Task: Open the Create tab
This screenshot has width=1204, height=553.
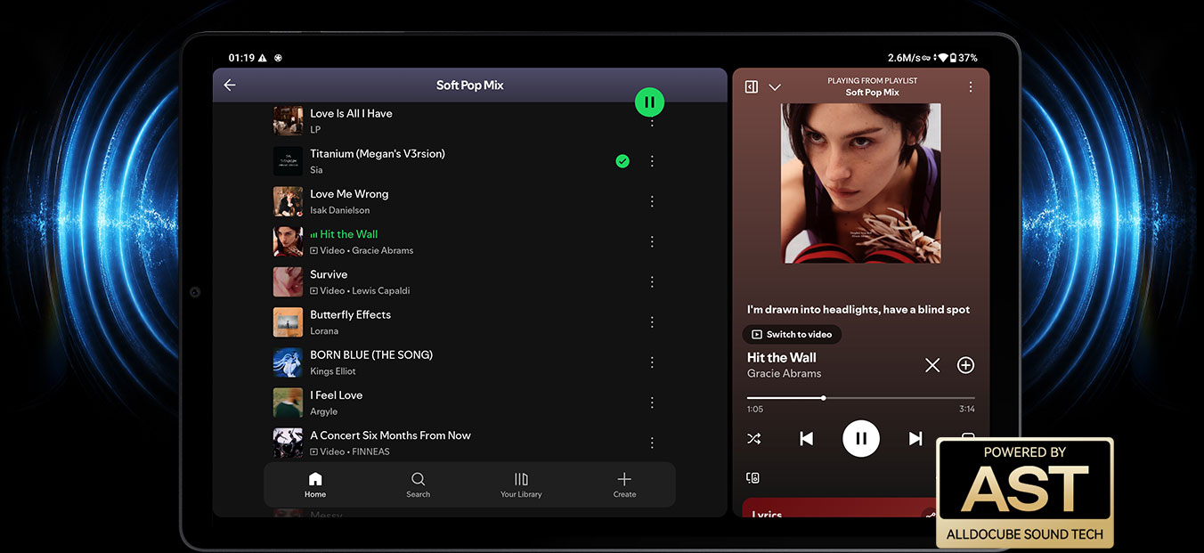Action: (624, 485)
